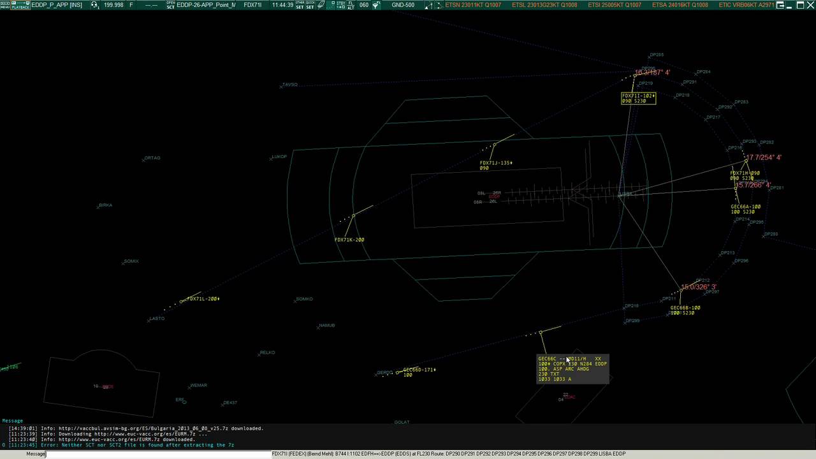The image size is (816, 459).
Task: Click the FDX71I selected aircraft field
Action: (x=252, y=4)
